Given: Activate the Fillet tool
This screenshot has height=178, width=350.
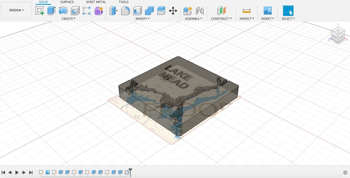Looking at the screenshot, I should (125, 11).
